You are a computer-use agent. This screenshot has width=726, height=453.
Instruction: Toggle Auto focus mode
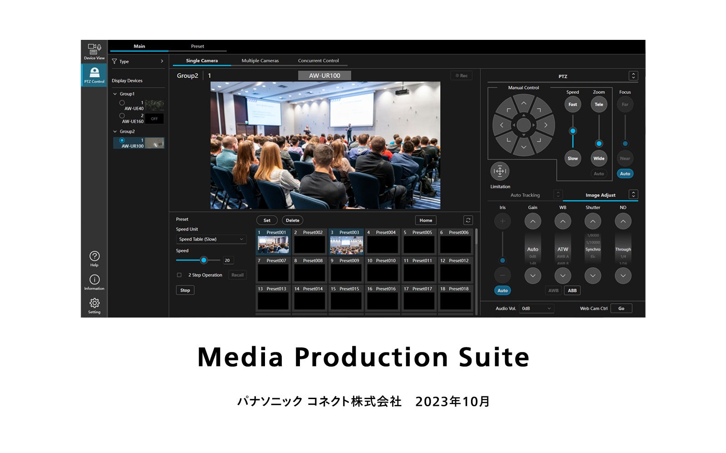625,173
